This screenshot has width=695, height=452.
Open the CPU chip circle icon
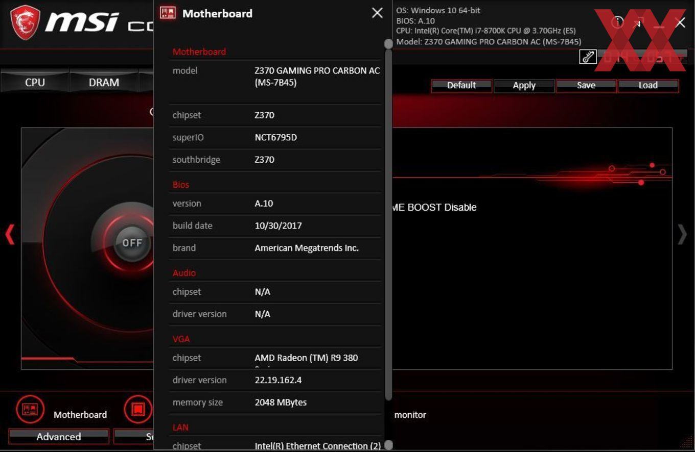pos(138,409)
